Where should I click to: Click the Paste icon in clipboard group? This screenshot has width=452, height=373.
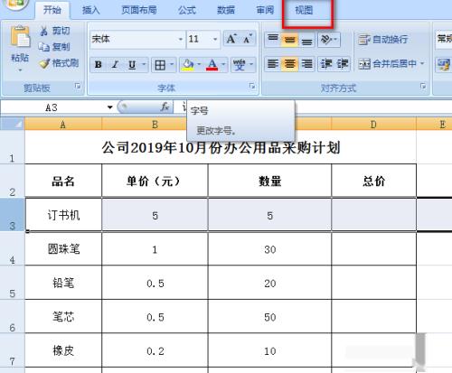(x=20, y=37)
